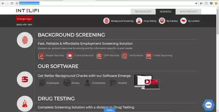
Task: Open the Technology tab
Action: [143, 12]
